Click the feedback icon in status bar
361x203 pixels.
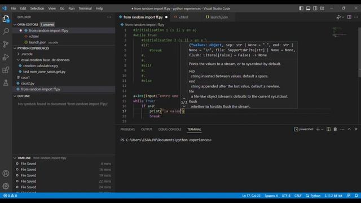click(349, 196)
